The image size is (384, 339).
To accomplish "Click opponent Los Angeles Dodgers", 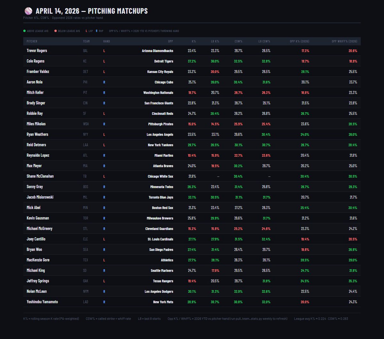I will 159,292.
